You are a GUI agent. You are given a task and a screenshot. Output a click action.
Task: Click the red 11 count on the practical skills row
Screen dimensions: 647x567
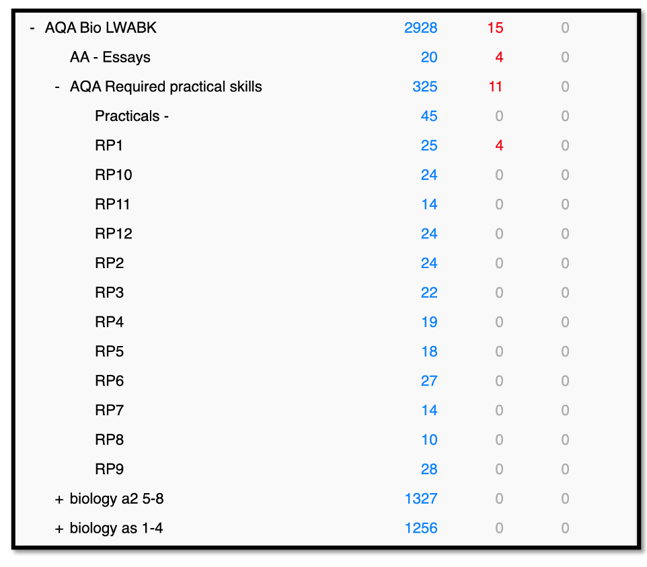[496, 87]
